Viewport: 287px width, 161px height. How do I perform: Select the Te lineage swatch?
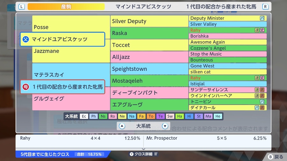(160, 116)
